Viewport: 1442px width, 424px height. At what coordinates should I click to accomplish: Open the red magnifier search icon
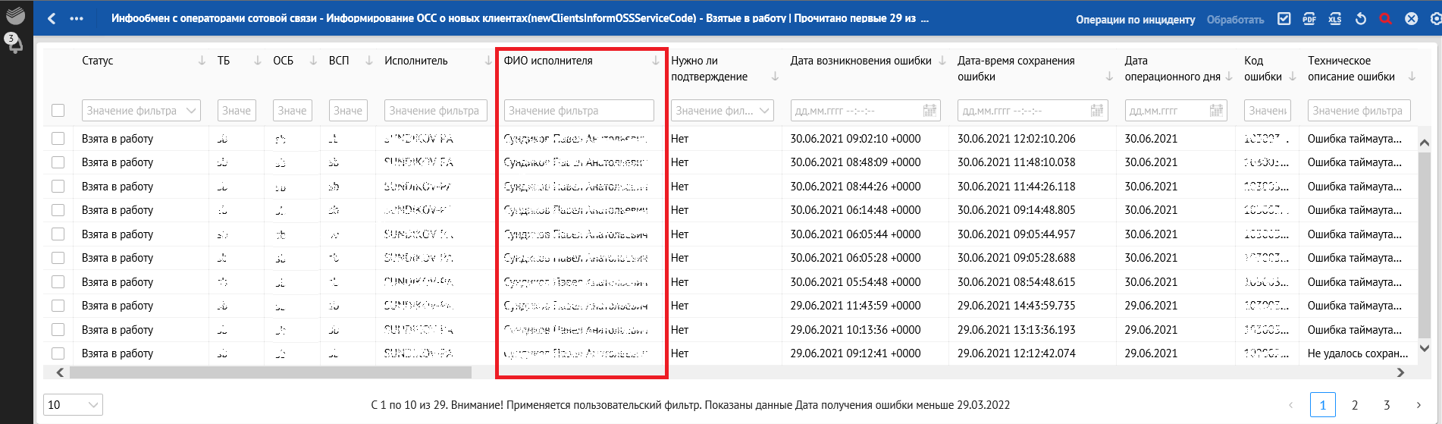pyautogui.click(x=1386, y=19)
